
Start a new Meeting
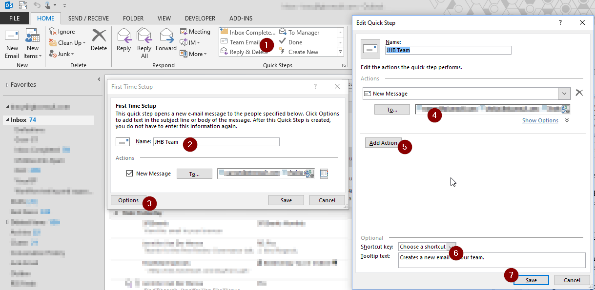[195, 31]
